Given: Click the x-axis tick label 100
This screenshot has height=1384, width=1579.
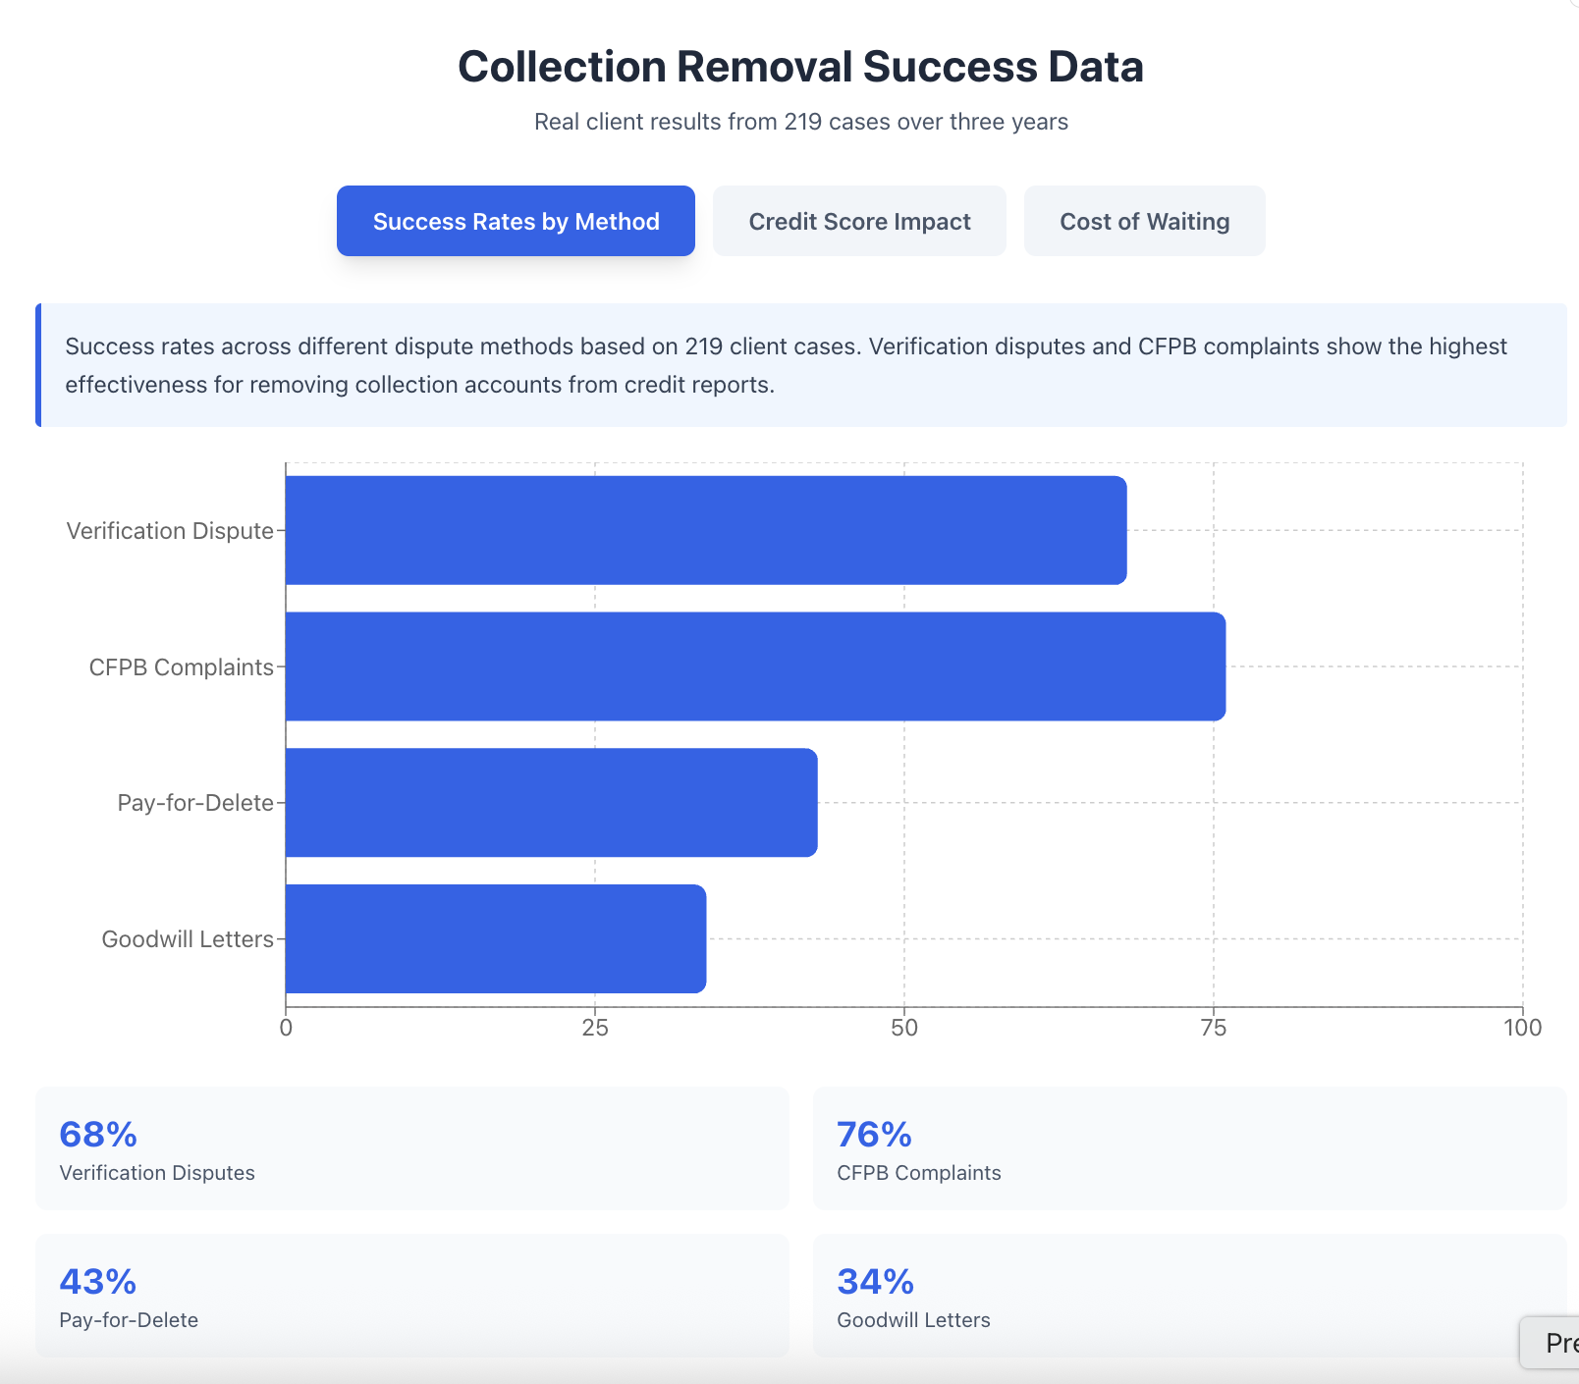Looking at the screenshot, I should pos(1523,1028).
